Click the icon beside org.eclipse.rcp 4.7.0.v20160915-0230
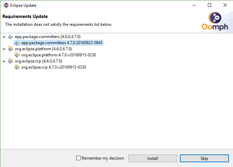The image size is (233, 167). coord(17,67)
